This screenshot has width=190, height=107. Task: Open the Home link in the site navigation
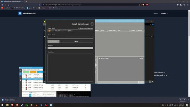(x=156, y=13)
